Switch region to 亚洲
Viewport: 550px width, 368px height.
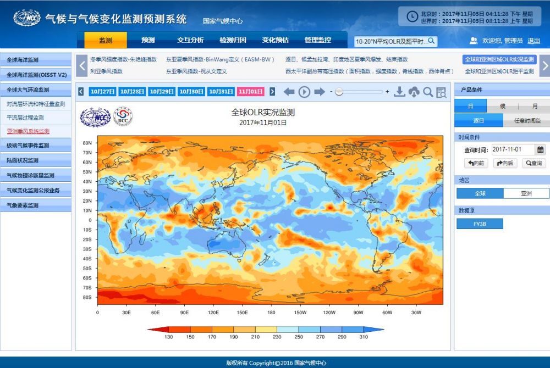[x=526, y=193]
